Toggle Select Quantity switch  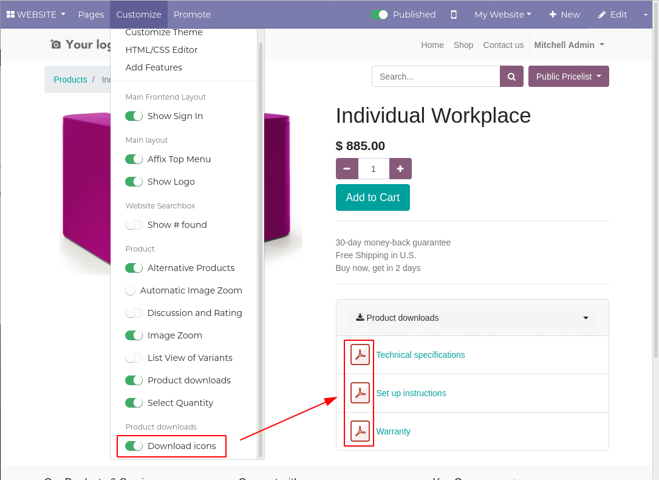pos(134,403)
